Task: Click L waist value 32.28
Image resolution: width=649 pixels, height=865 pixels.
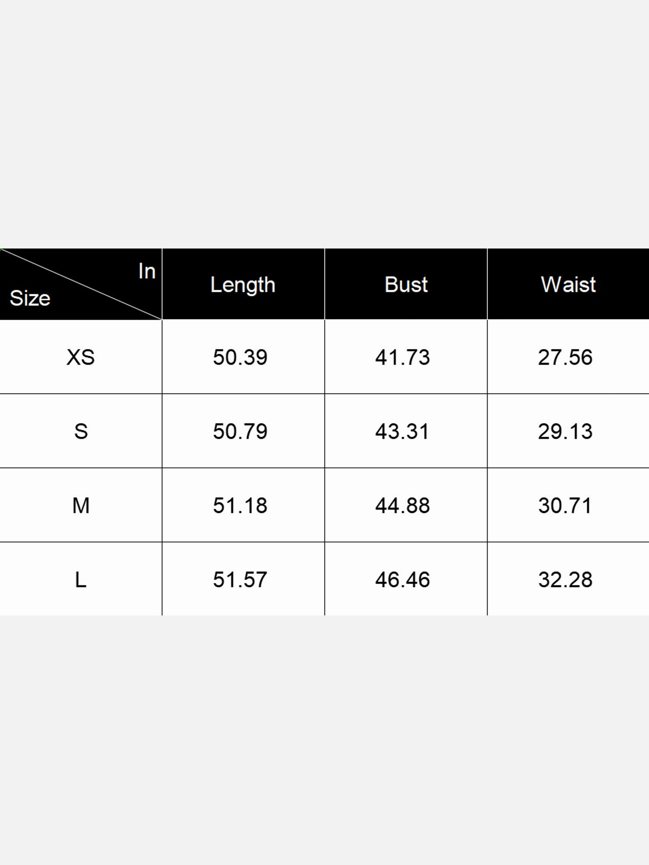Action: point(565,580)
